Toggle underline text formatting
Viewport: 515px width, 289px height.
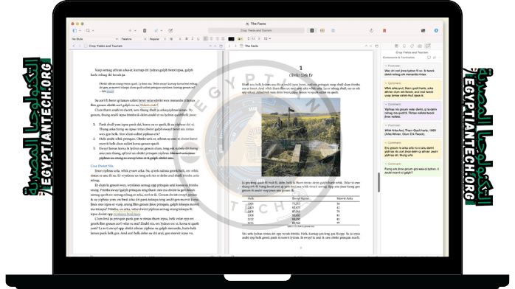(x=198, y=39)
